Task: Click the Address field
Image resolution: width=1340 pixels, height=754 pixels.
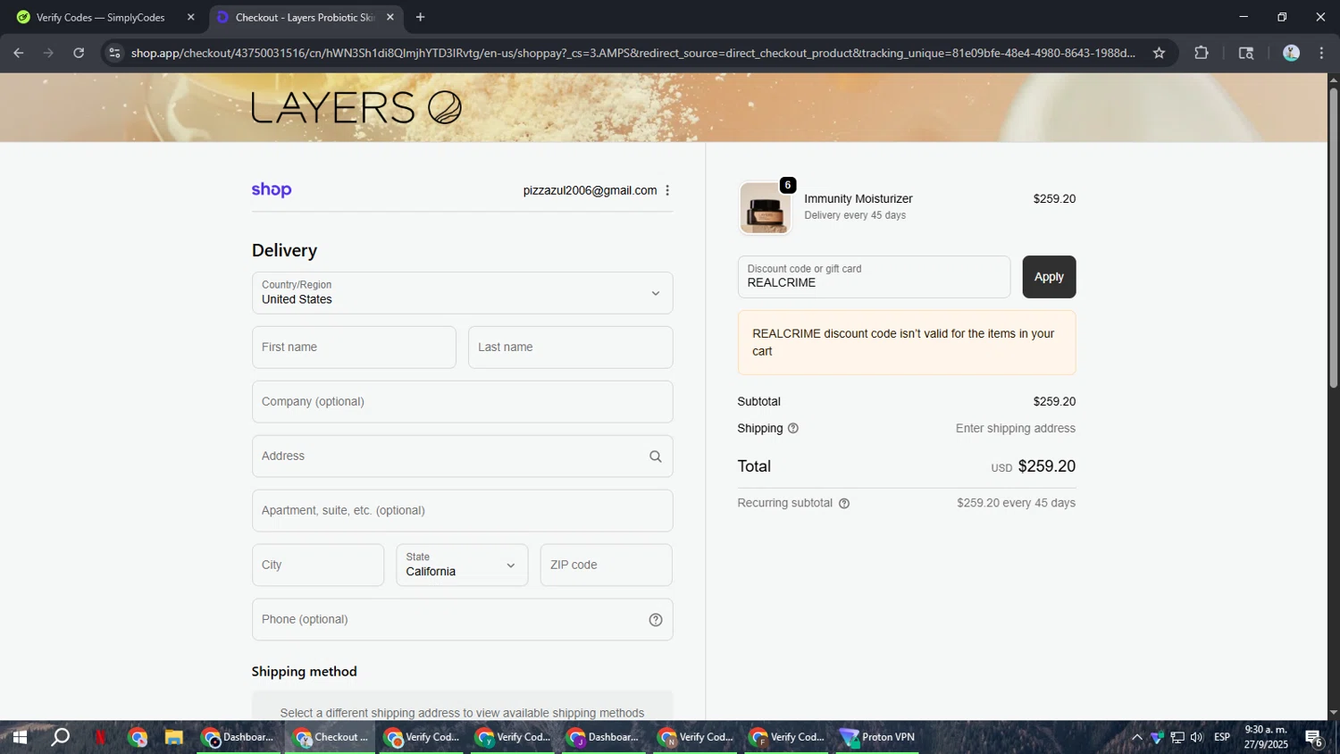Action: tap(462, 457)
